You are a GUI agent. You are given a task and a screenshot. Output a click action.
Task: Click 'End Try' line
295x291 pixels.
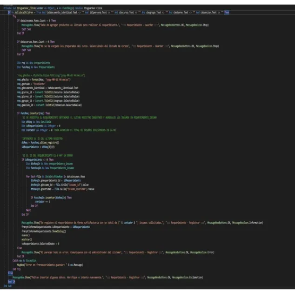pyautogui.click(x=17, y=269)
